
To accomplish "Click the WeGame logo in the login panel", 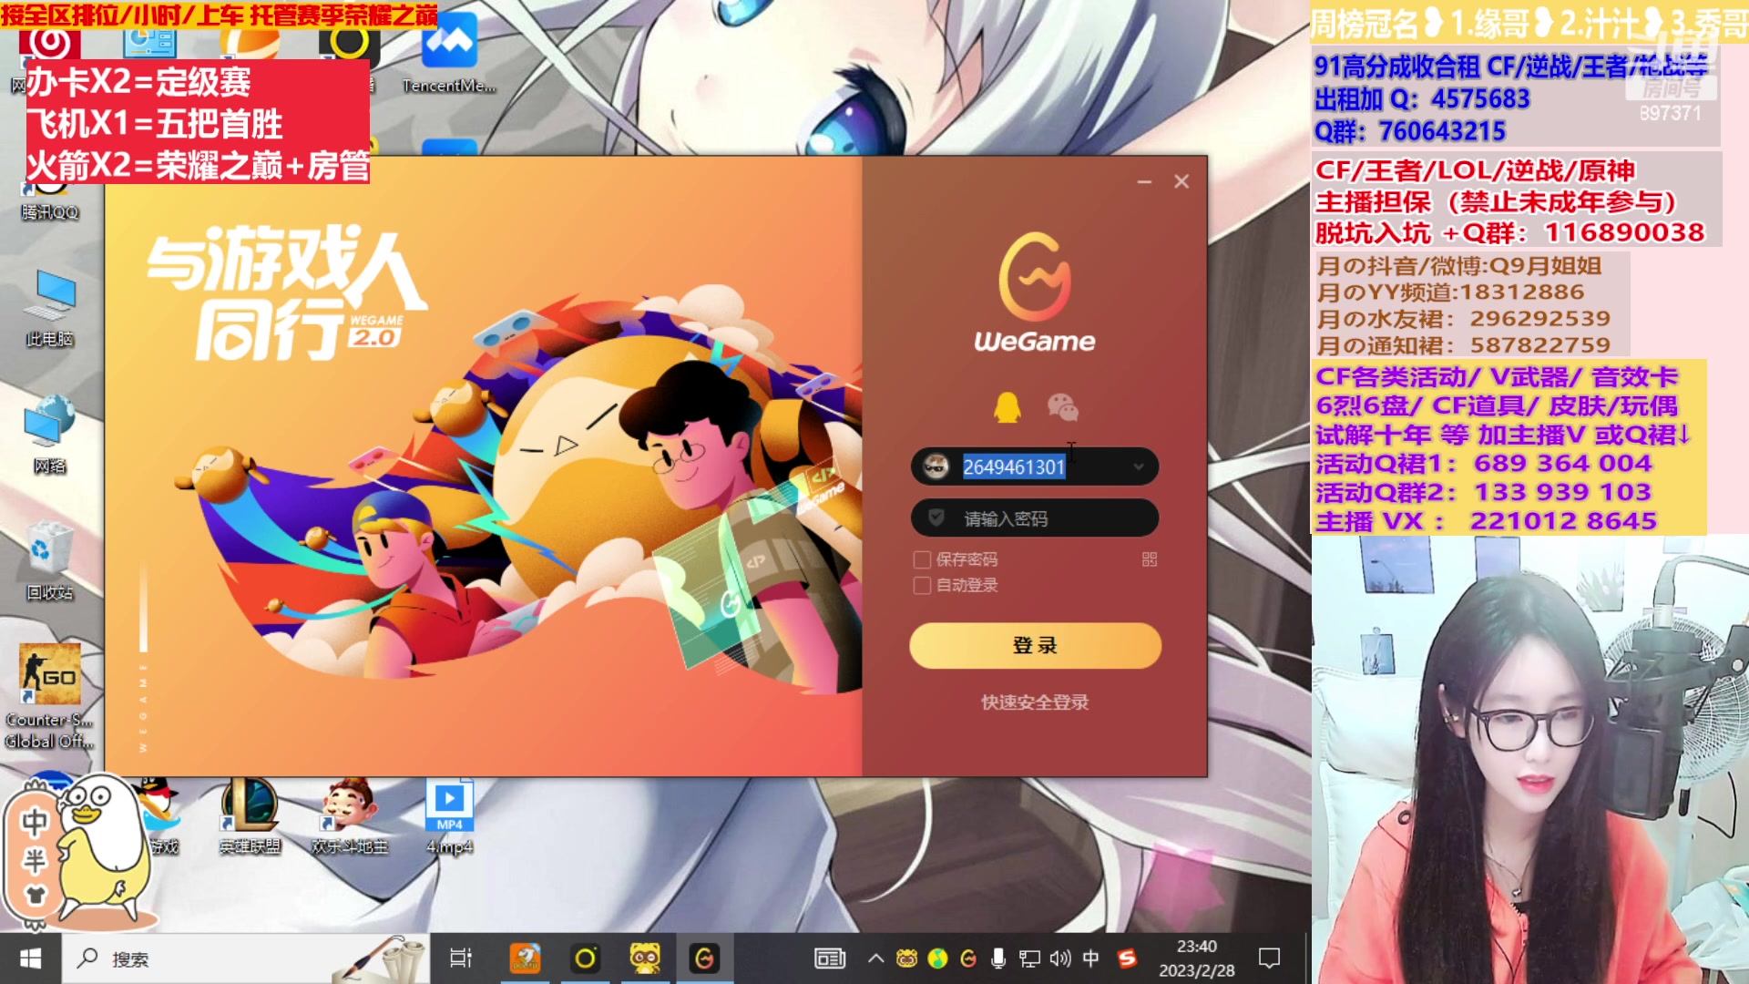I will pyautogui.click(x=1035, y=292).
